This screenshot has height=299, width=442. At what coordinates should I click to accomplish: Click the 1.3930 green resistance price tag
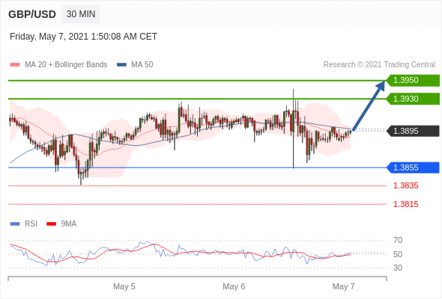pyautogui.click(x=413, y=99)
